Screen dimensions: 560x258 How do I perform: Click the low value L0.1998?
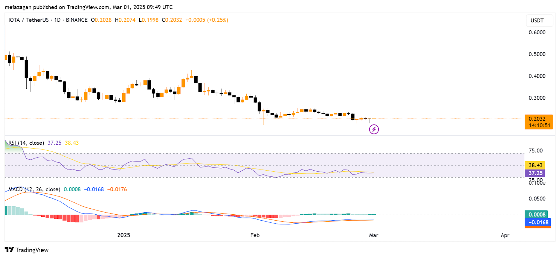(149, 20)
